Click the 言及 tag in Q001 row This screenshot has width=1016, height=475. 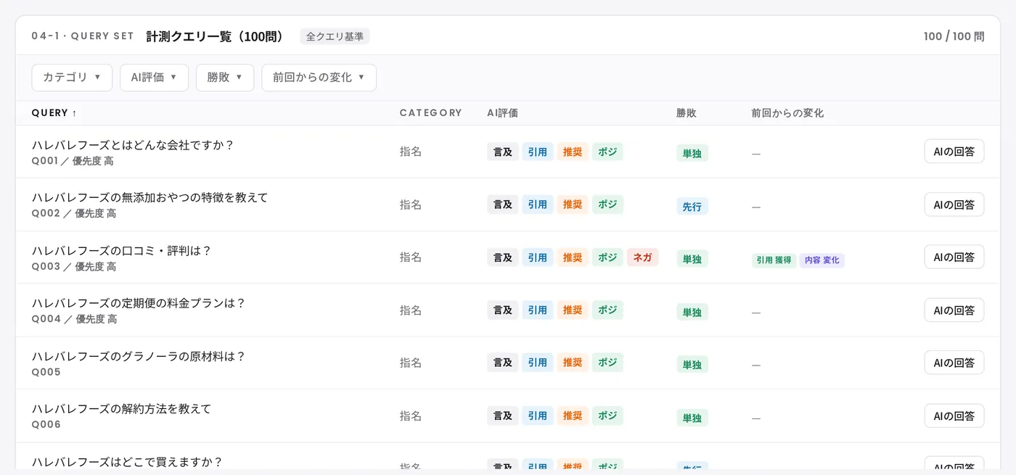coord(503,152)
